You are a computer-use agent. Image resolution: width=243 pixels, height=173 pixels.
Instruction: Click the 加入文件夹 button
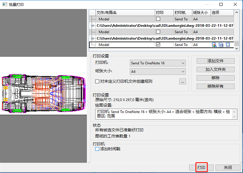pos(216,70)
